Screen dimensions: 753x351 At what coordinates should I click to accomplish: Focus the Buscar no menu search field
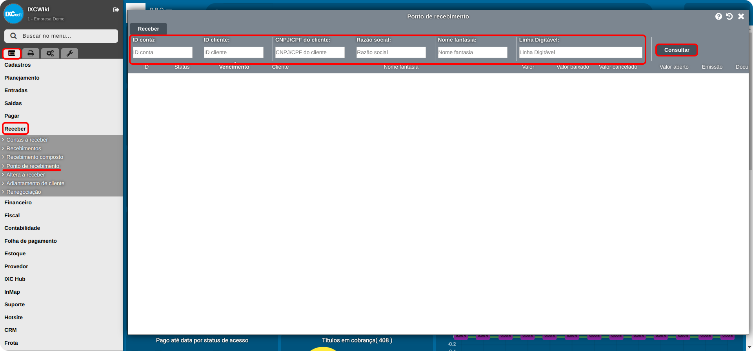[61, 36]
